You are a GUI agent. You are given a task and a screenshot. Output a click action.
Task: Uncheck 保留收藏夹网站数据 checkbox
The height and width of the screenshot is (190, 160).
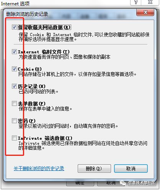pyautogui.click(x=14, y=27)
